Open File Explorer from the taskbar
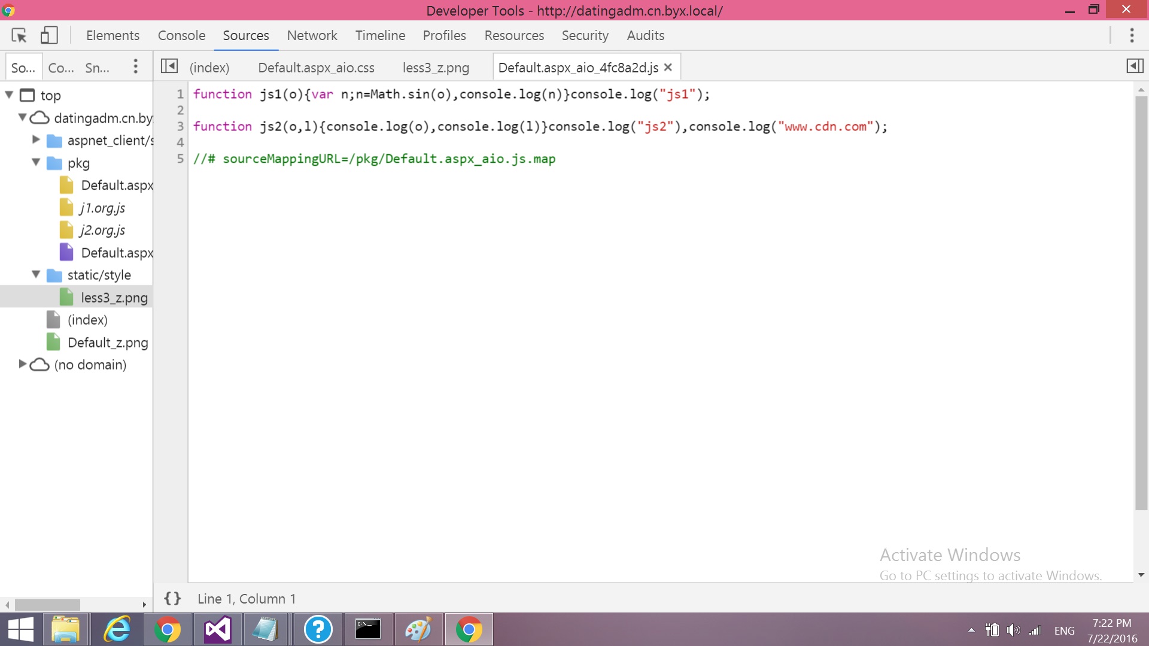The image size is (1149, 646). [x=66, y=629]
